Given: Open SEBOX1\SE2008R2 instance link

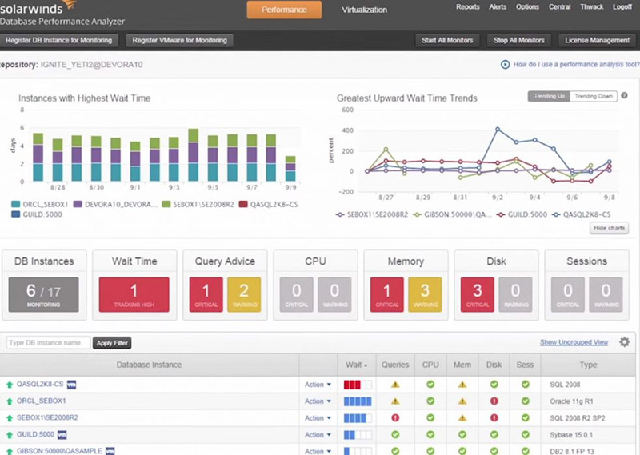Looking at the screenshot, I should pyautogui.click(x=47, y=417).
